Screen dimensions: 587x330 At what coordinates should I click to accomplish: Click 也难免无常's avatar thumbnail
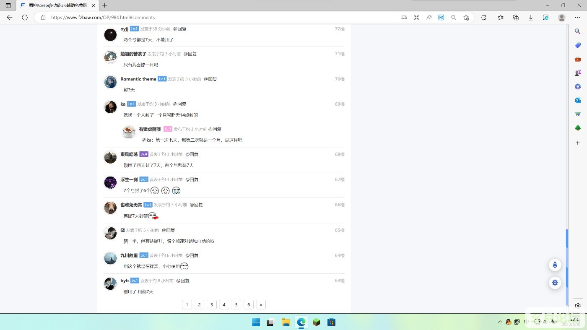[110, 208]
